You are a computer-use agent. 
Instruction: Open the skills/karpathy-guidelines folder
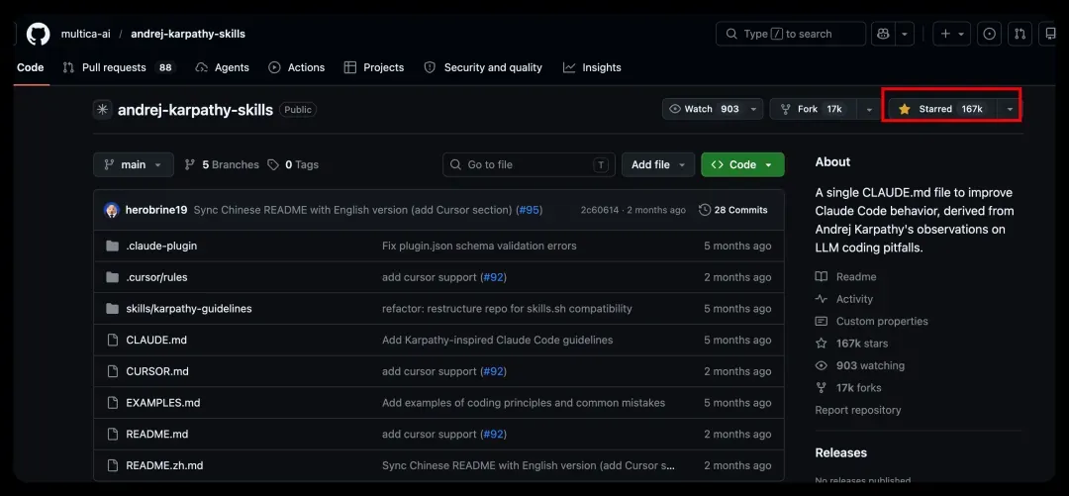coord(189,308)
